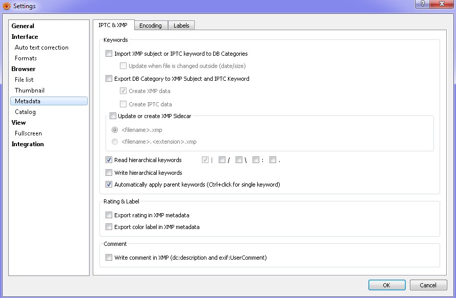Enable Export color label in XMP metadata
456x298 pixels.
click(109, 226)
